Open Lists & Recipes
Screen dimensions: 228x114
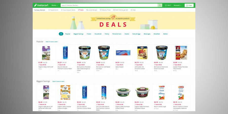pos(92,10)
